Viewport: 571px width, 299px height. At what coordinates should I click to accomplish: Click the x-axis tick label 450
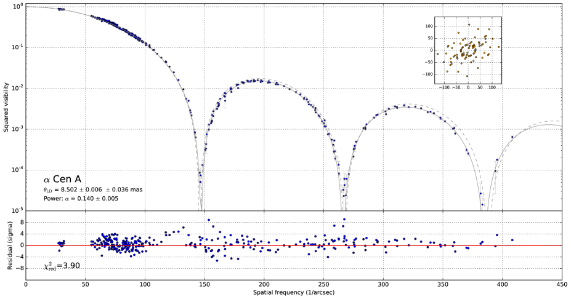tap(562, 285)
